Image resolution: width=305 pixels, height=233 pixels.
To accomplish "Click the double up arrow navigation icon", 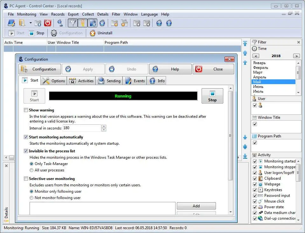I will (x=245, y=53).
